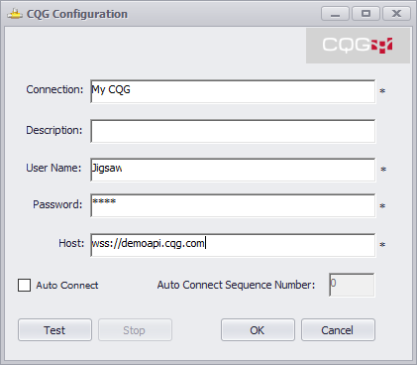
Task: Click the disabled Stop button
Action: (x=135, y=330)
